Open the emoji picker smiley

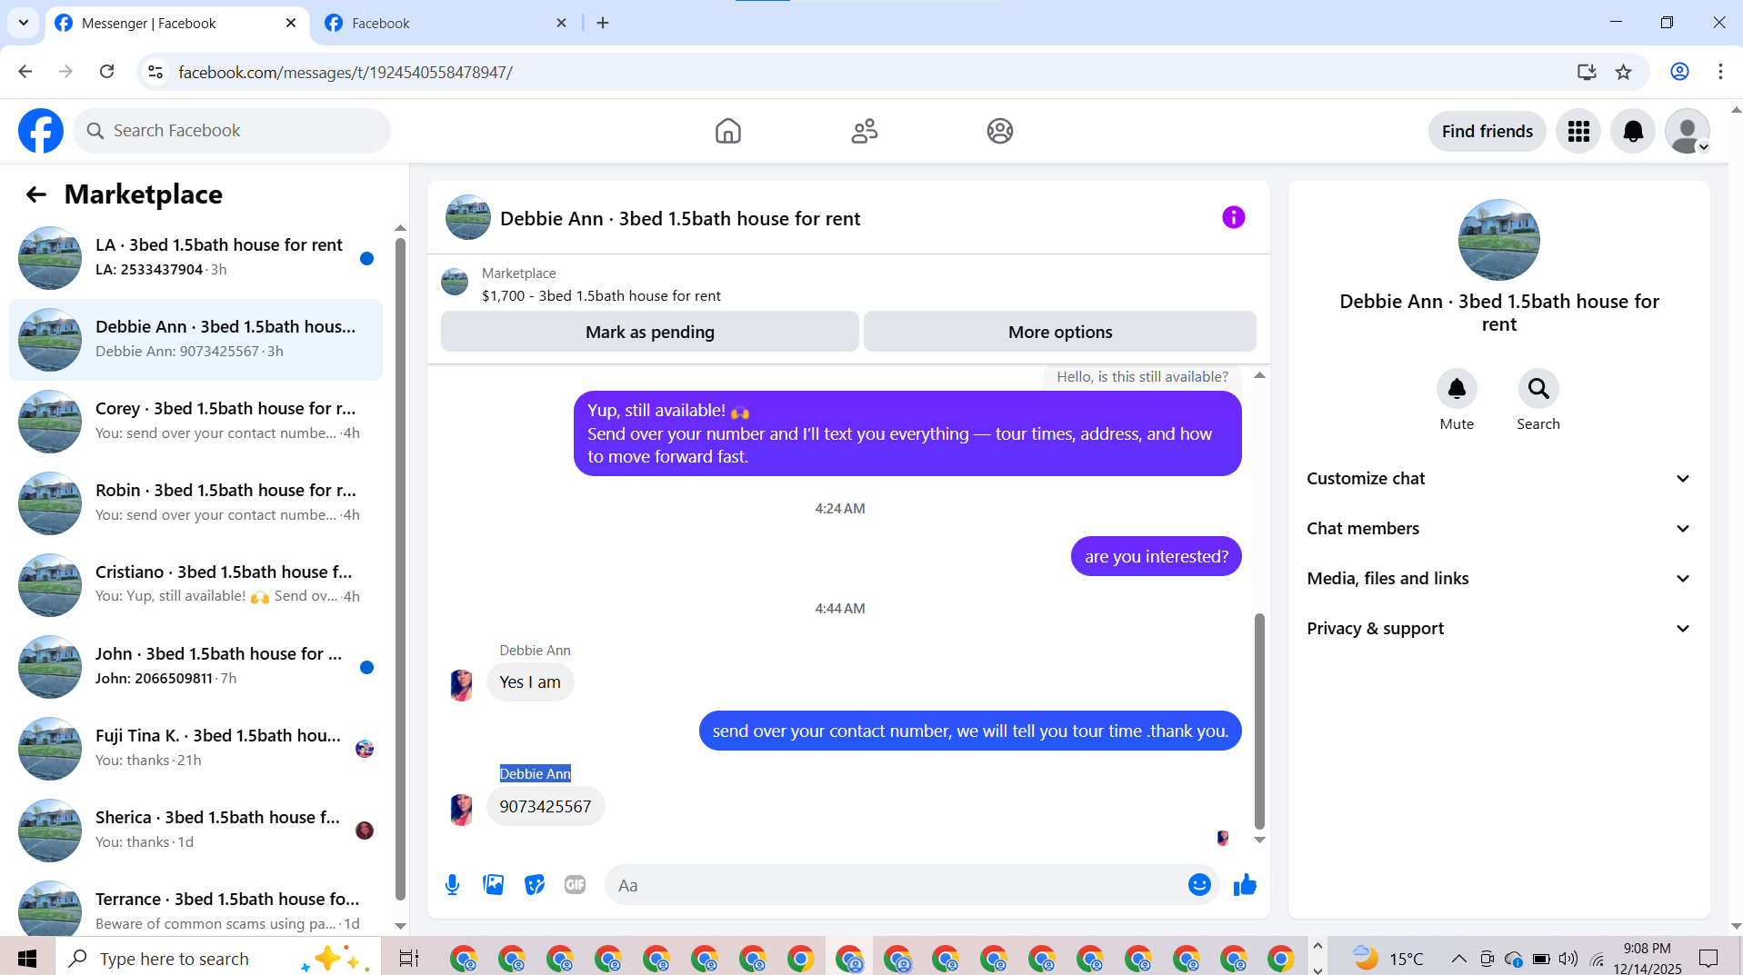pos(1199,884)
